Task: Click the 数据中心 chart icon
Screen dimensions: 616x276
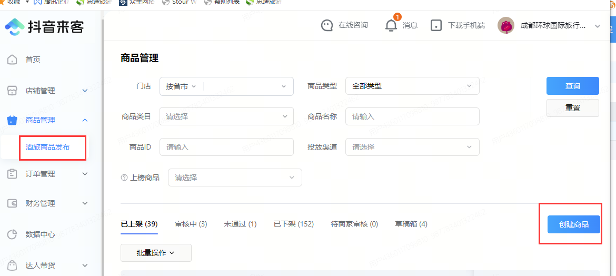Action: tap(13, 234)
